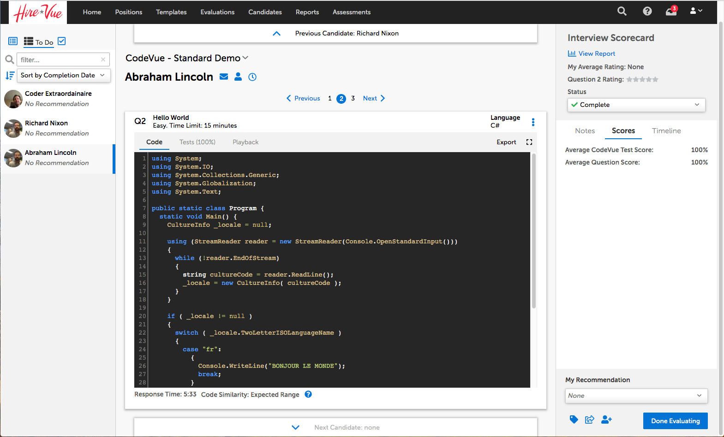
Task: Click the page vertical scrollbar
Action: point(721,229)
